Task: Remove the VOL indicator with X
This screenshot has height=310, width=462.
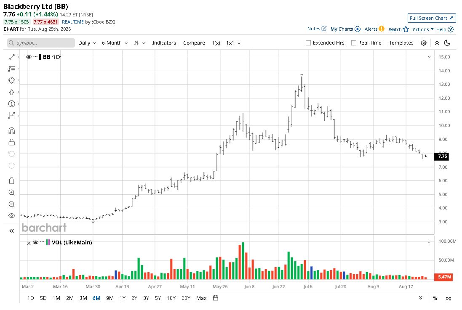Action: tap(29, 243)
